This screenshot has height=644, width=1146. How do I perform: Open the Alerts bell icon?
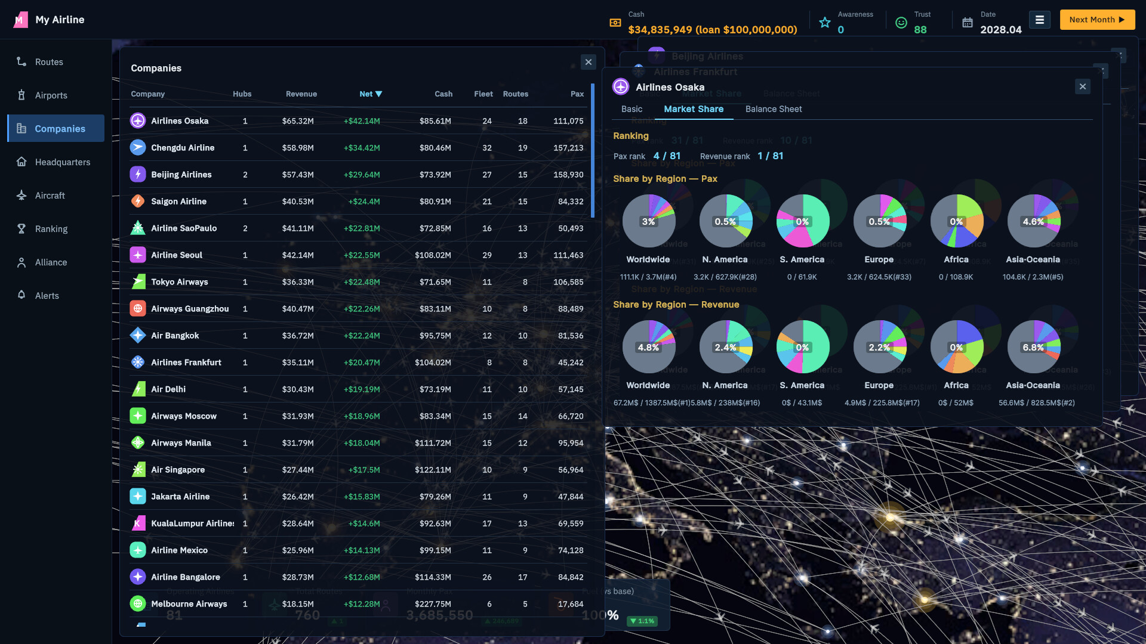(x=21, y=295)
